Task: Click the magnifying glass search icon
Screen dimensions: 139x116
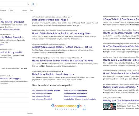Action: pos(33,4)
